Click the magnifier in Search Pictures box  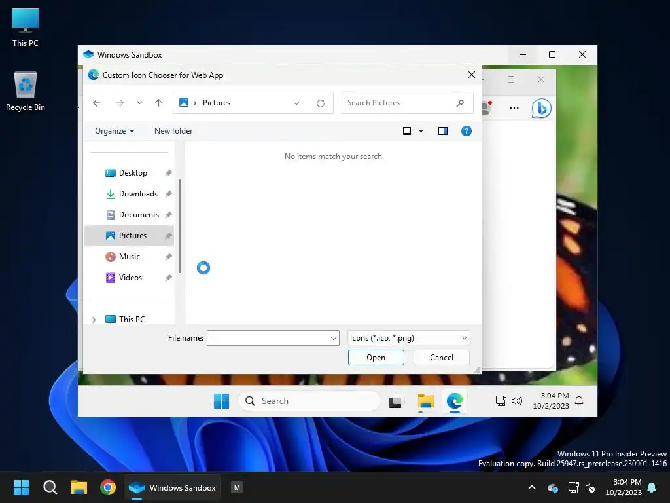pos(460,103)
